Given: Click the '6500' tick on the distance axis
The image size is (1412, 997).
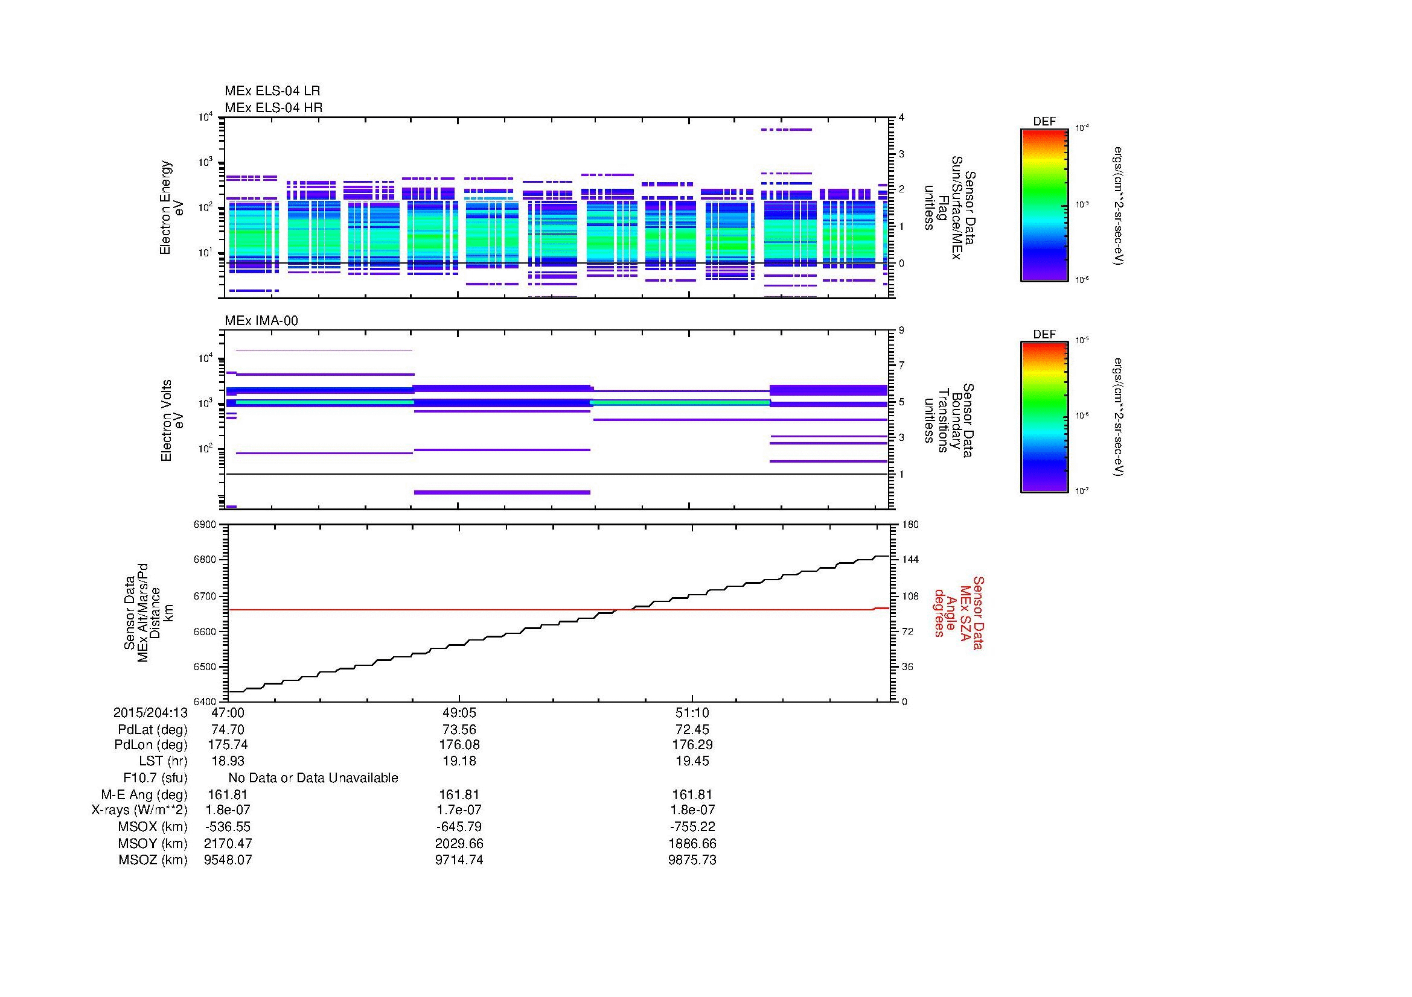Looking at the screenshot, I should 205,667.
